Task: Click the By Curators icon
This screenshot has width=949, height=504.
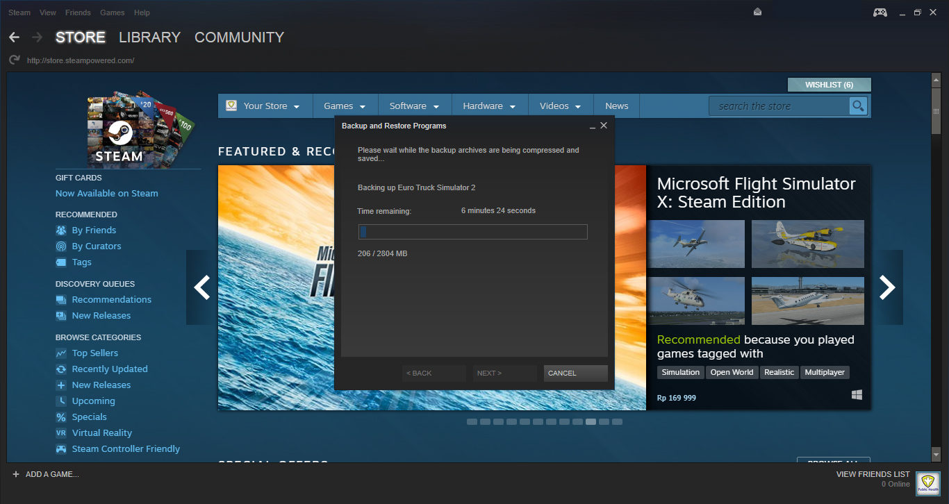Action: [x=61, y=246]
